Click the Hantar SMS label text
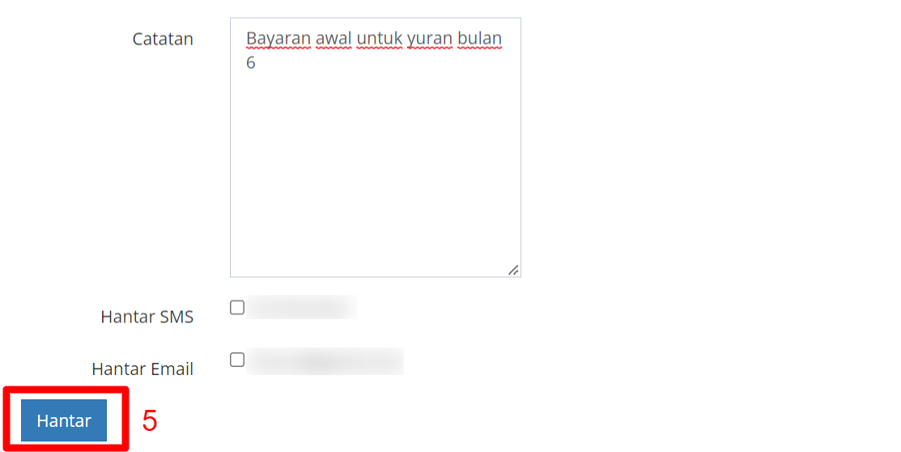901x452 pixels. click(x=147, y=317)
